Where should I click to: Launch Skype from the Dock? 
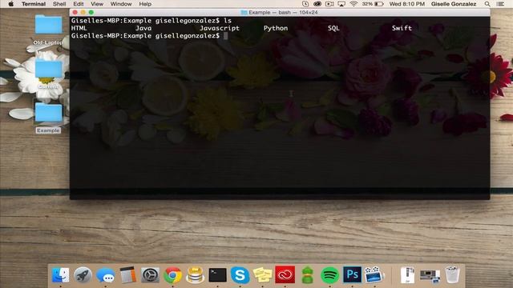[x=240, y=275]
